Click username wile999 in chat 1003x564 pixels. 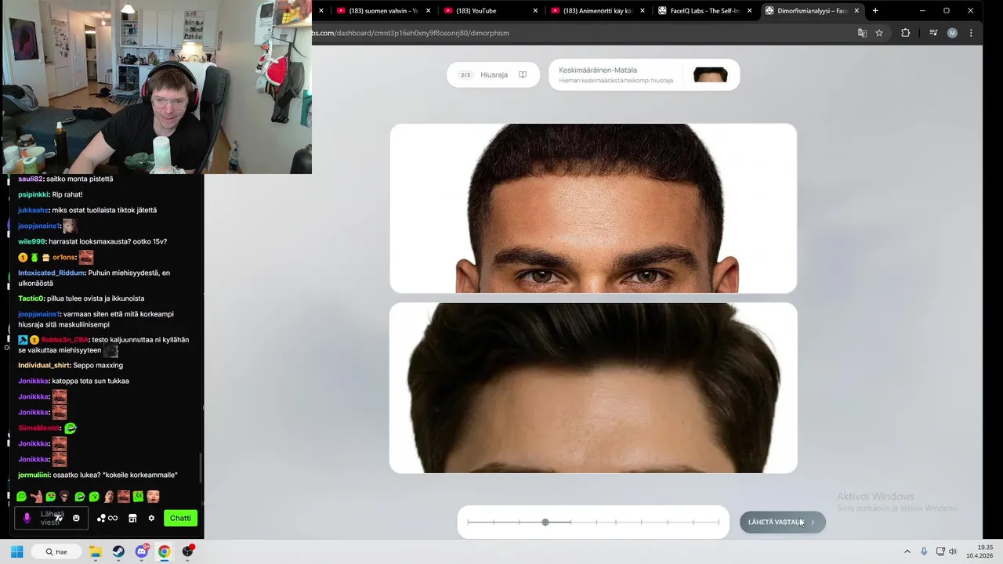pyautogui.click(x=31, y=241)
